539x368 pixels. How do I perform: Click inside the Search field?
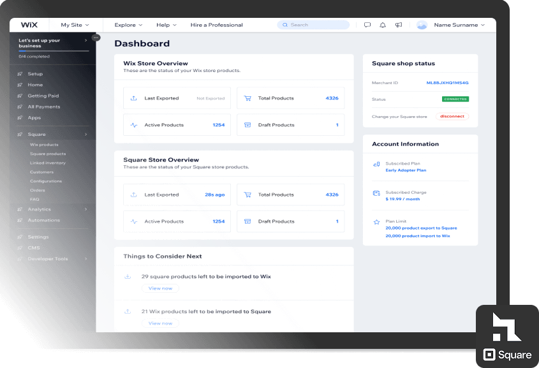[x=313, y=24]
